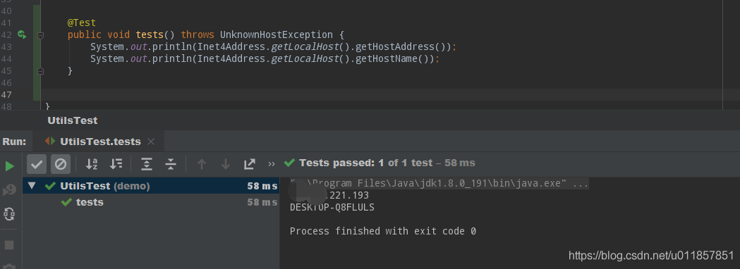Click the green Rerun play icon
This screenshot has height=269, width=740.
[x=9, y=165]
